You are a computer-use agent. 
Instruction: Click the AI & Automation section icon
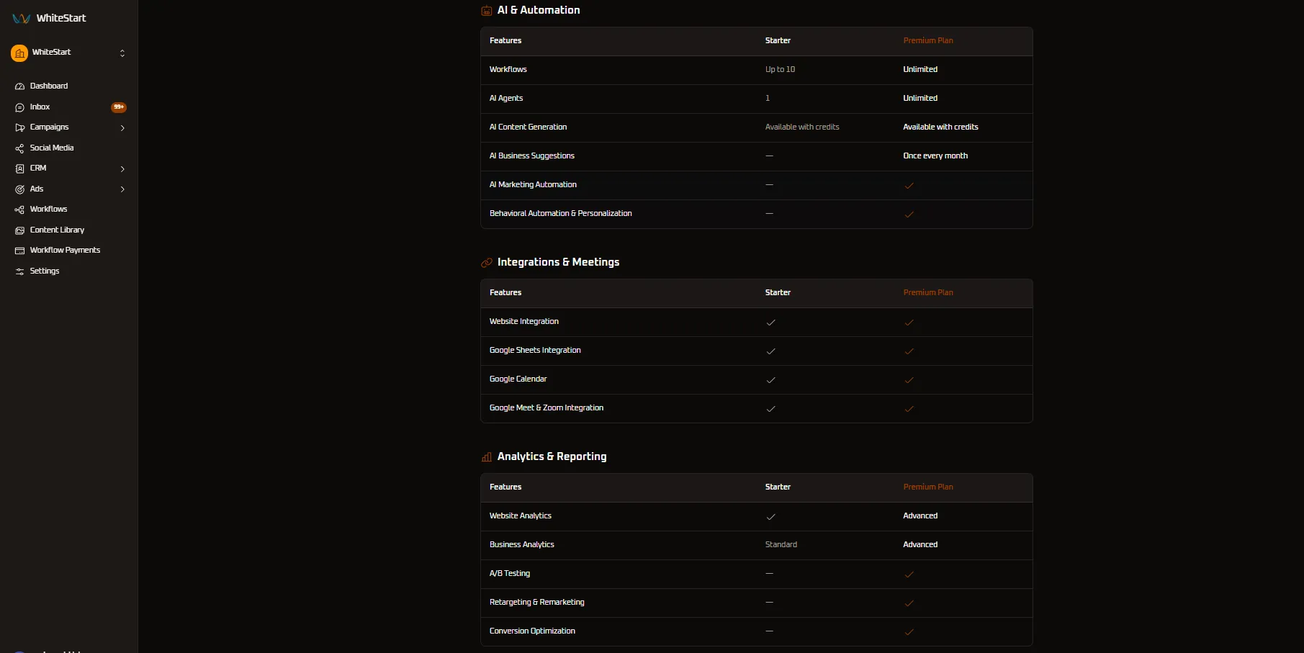[487, 11]
